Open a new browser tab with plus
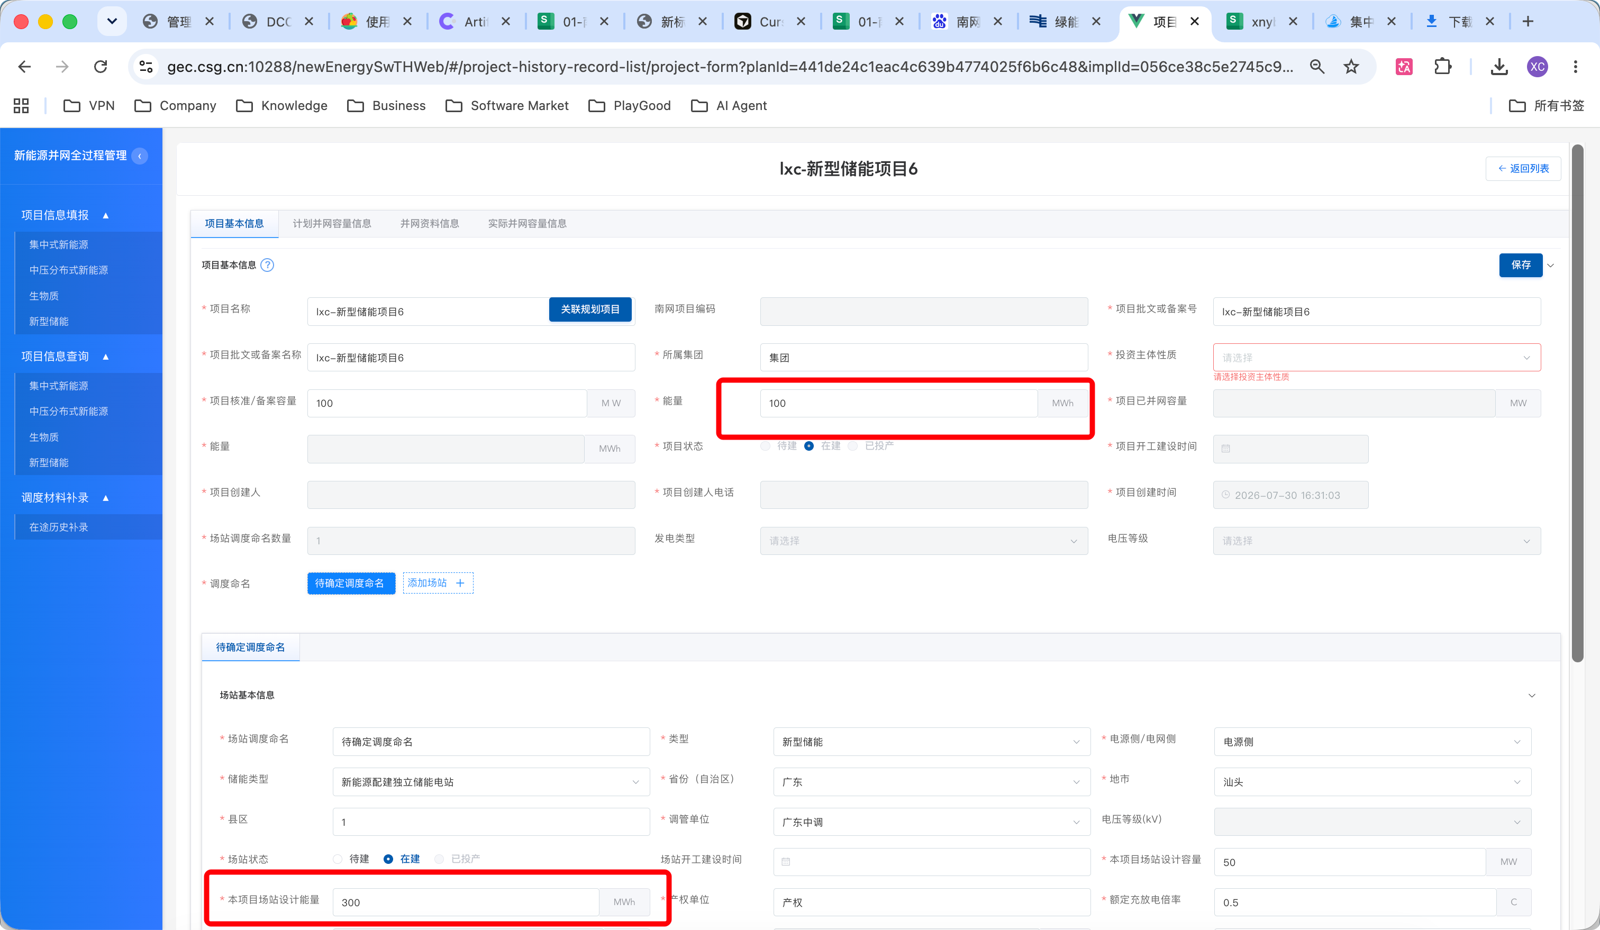Viewport: 1600px width, 930px height. (x=1528, y=22)
